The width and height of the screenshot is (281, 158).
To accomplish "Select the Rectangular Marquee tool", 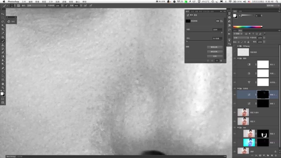I will (x=3, y=18).
